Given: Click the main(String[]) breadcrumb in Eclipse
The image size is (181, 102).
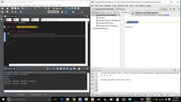Looking at the screenshot, I should coord(50,20).
